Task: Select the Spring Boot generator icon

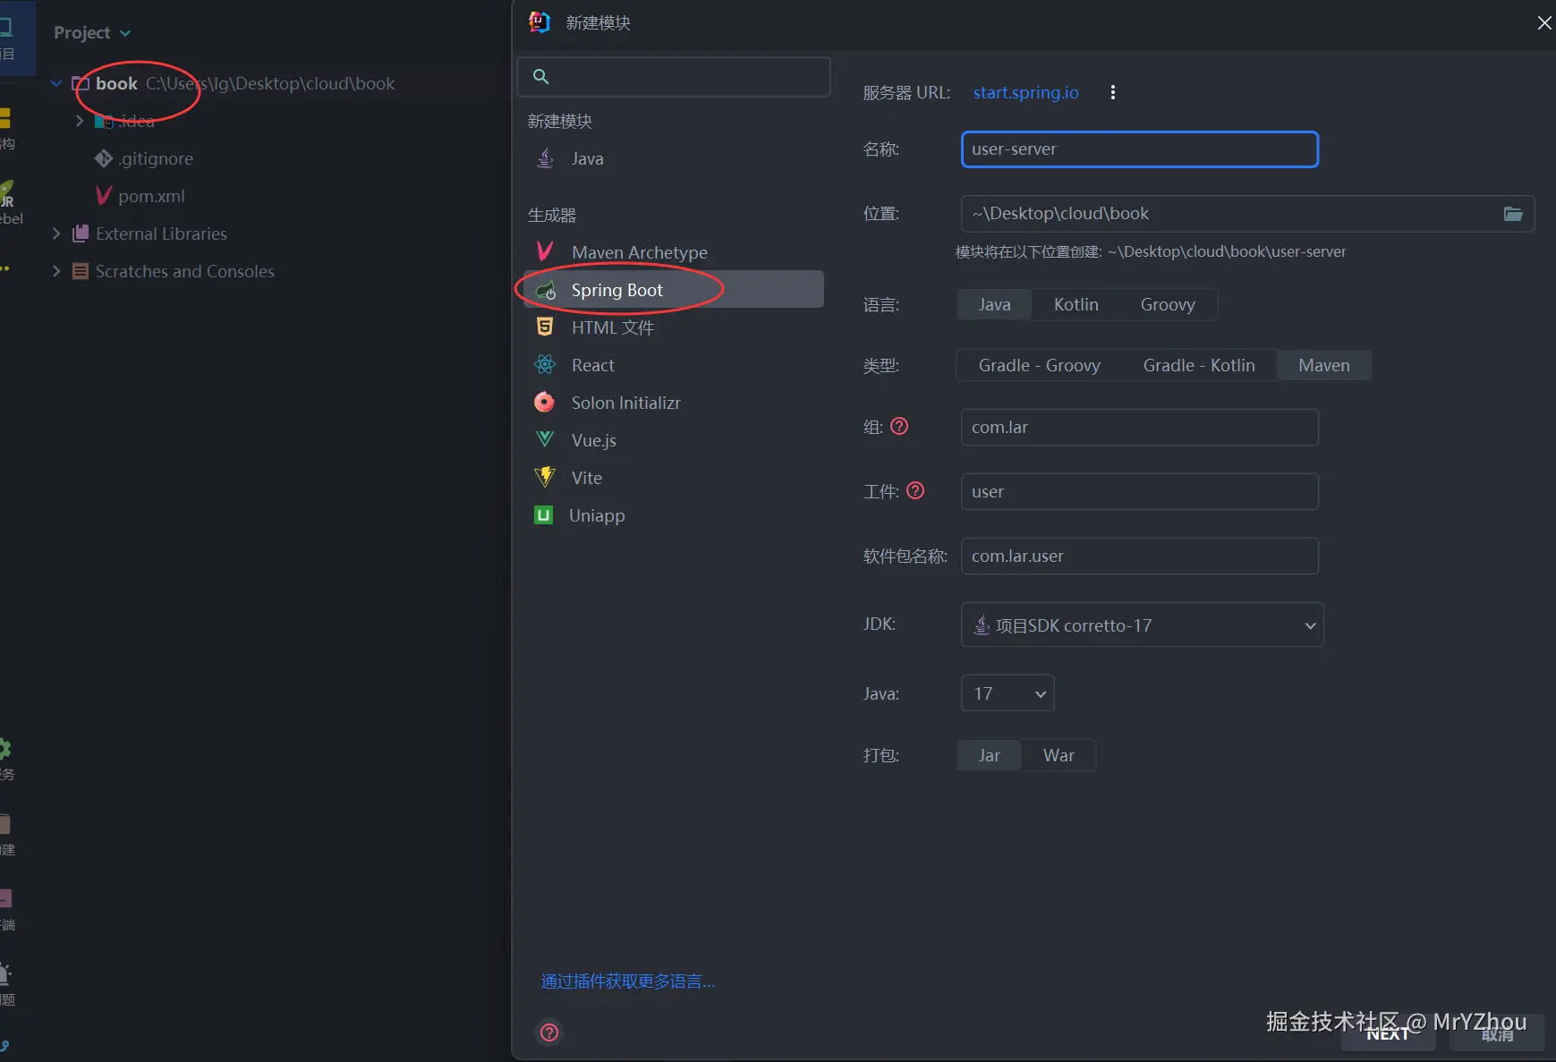Action: point(545,290)
